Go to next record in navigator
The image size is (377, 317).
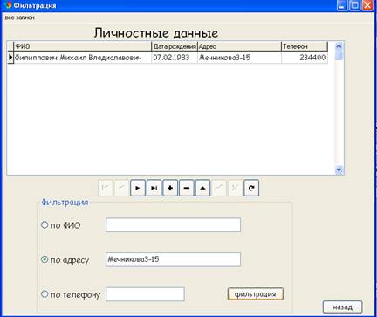coord(138,188)
